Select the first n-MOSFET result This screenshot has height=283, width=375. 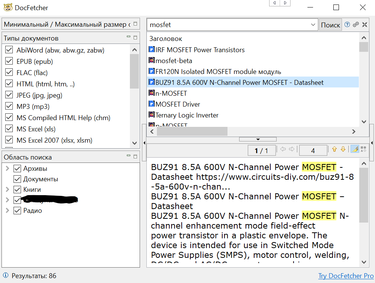coord(253,93)
